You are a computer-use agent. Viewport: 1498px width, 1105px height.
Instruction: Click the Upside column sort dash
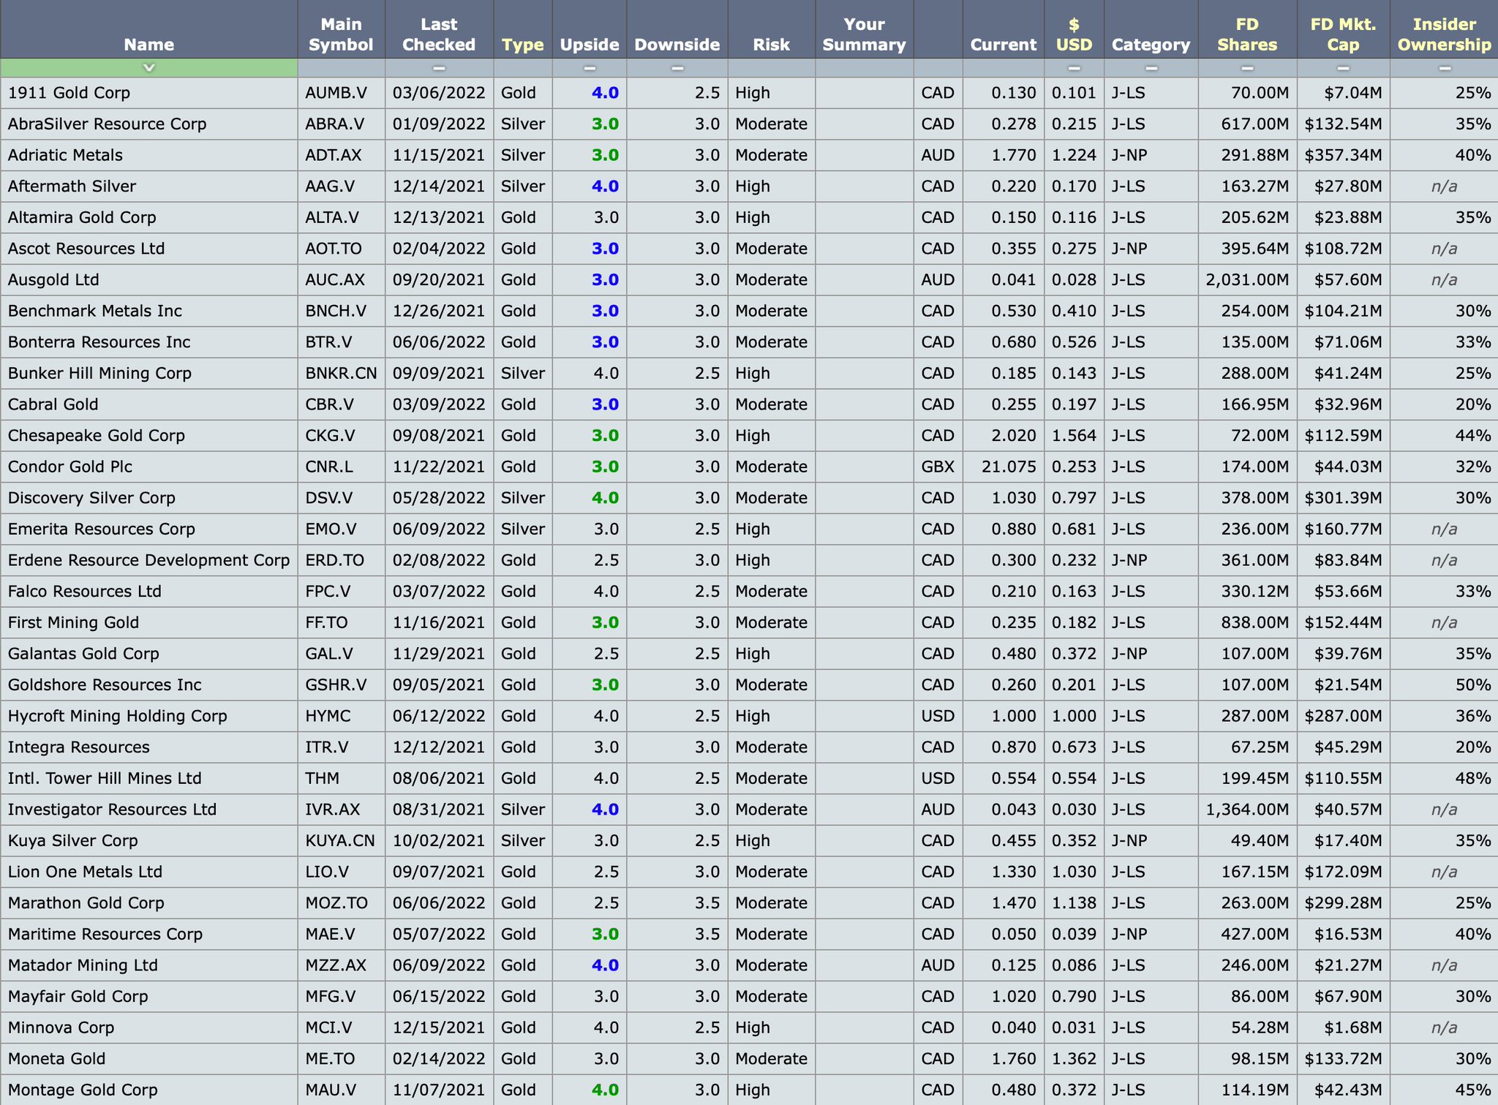[x=590, y=68]
